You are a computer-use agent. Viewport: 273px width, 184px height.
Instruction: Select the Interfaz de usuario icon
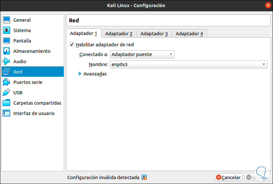click(x=6, y=113)
